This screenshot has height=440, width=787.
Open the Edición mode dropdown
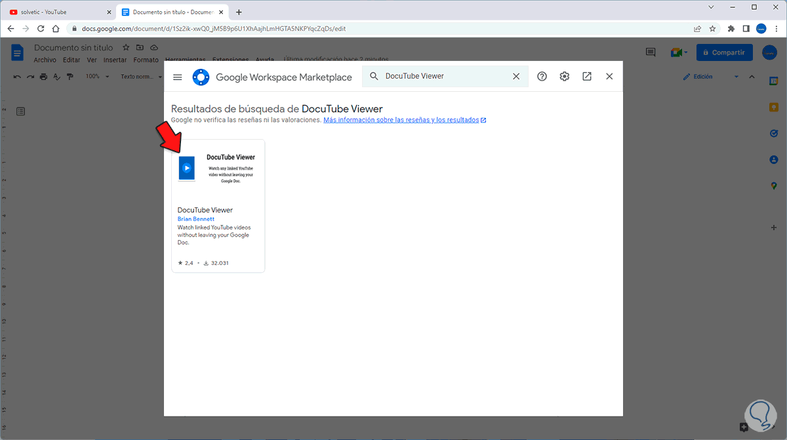point(711,77)
